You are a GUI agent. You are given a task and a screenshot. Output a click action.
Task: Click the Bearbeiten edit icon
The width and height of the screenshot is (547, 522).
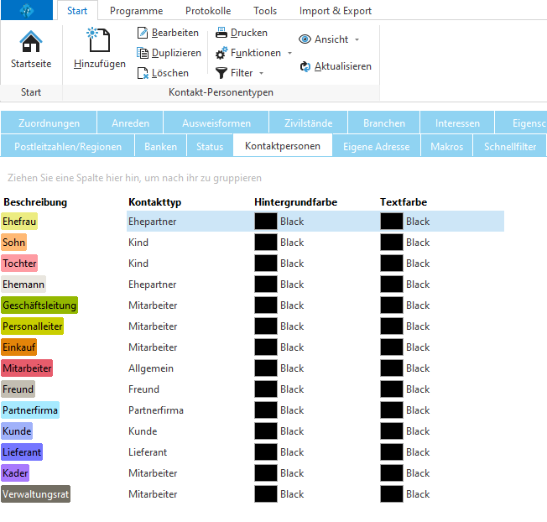click(142, 33)
